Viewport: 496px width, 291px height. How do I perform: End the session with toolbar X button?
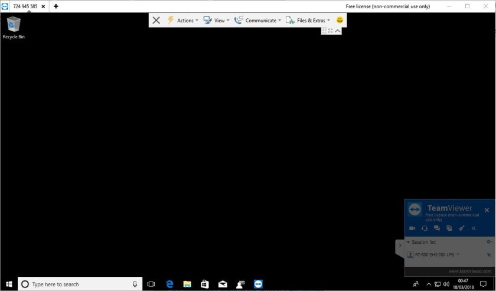pos(156,20)
